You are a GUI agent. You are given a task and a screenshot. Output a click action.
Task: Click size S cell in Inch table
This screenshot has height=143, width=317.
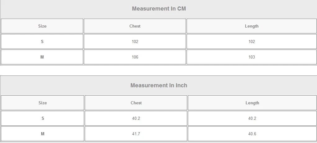coord(43,118)
